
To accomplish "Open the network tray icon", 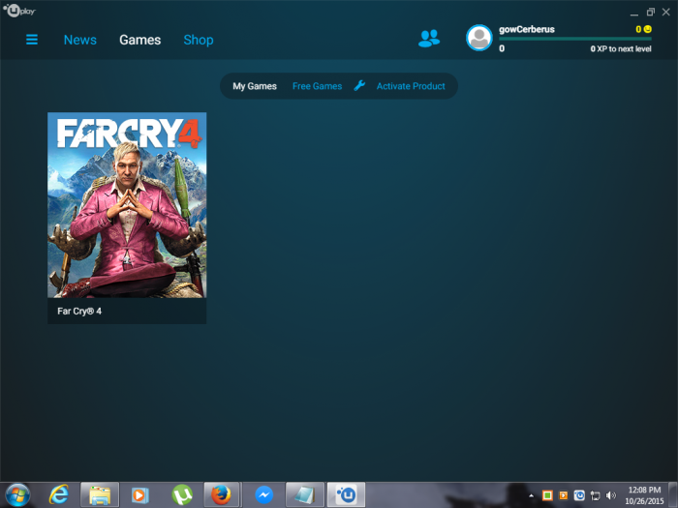I will point(596,495).
